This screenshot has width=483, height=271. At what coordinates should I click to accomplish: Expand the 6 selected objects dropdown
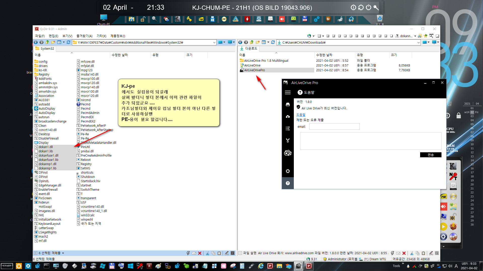click(x=63, y=253)
